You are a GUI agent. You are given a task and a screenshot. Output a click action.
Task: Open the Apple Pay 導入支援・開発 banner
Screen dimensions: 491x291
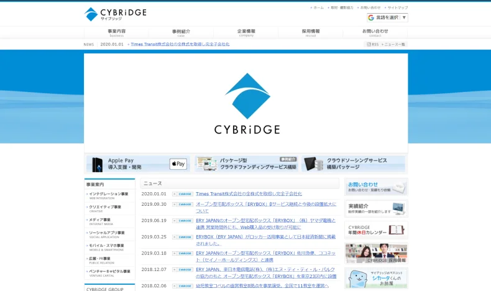click(138, 164)
